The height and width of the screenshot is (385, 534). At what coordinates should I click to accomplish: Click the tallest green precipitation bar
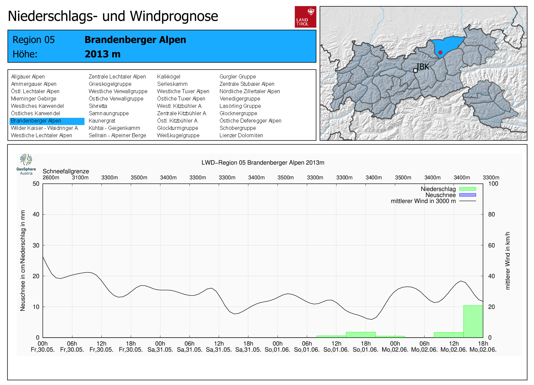click(473, 321)
